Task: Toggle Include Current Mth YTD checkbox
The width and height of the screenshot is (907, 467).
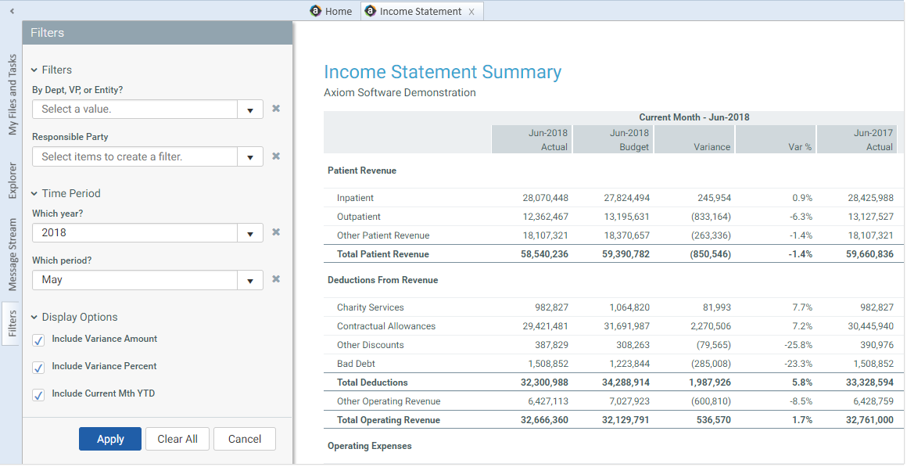Action: pyautogui.click(x=39, y=395)
